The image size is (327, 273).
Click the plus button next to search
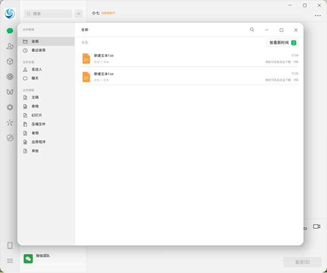point(79,14)
